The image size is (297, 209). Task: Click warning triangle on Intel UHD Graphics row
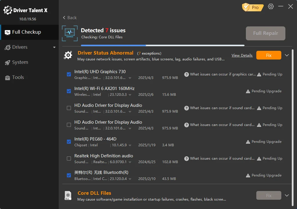point(259,75)
